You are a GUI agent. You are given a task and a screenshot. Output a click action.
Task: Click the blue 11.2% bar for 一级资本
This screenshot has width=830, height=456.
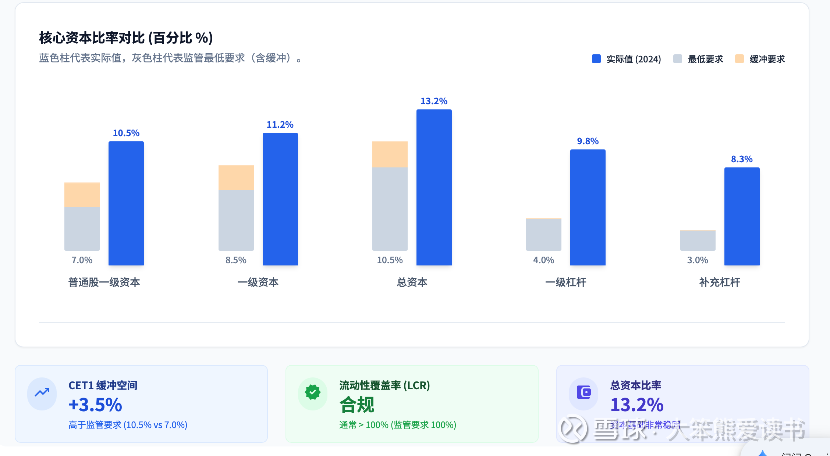click(x=280, y=199)
